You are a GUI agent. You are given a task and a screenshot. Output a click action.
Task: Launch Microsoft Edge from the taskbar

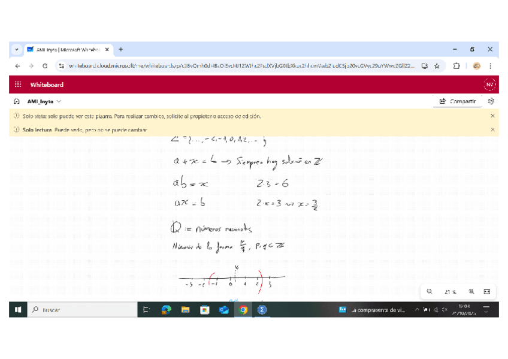coord(166,310)
